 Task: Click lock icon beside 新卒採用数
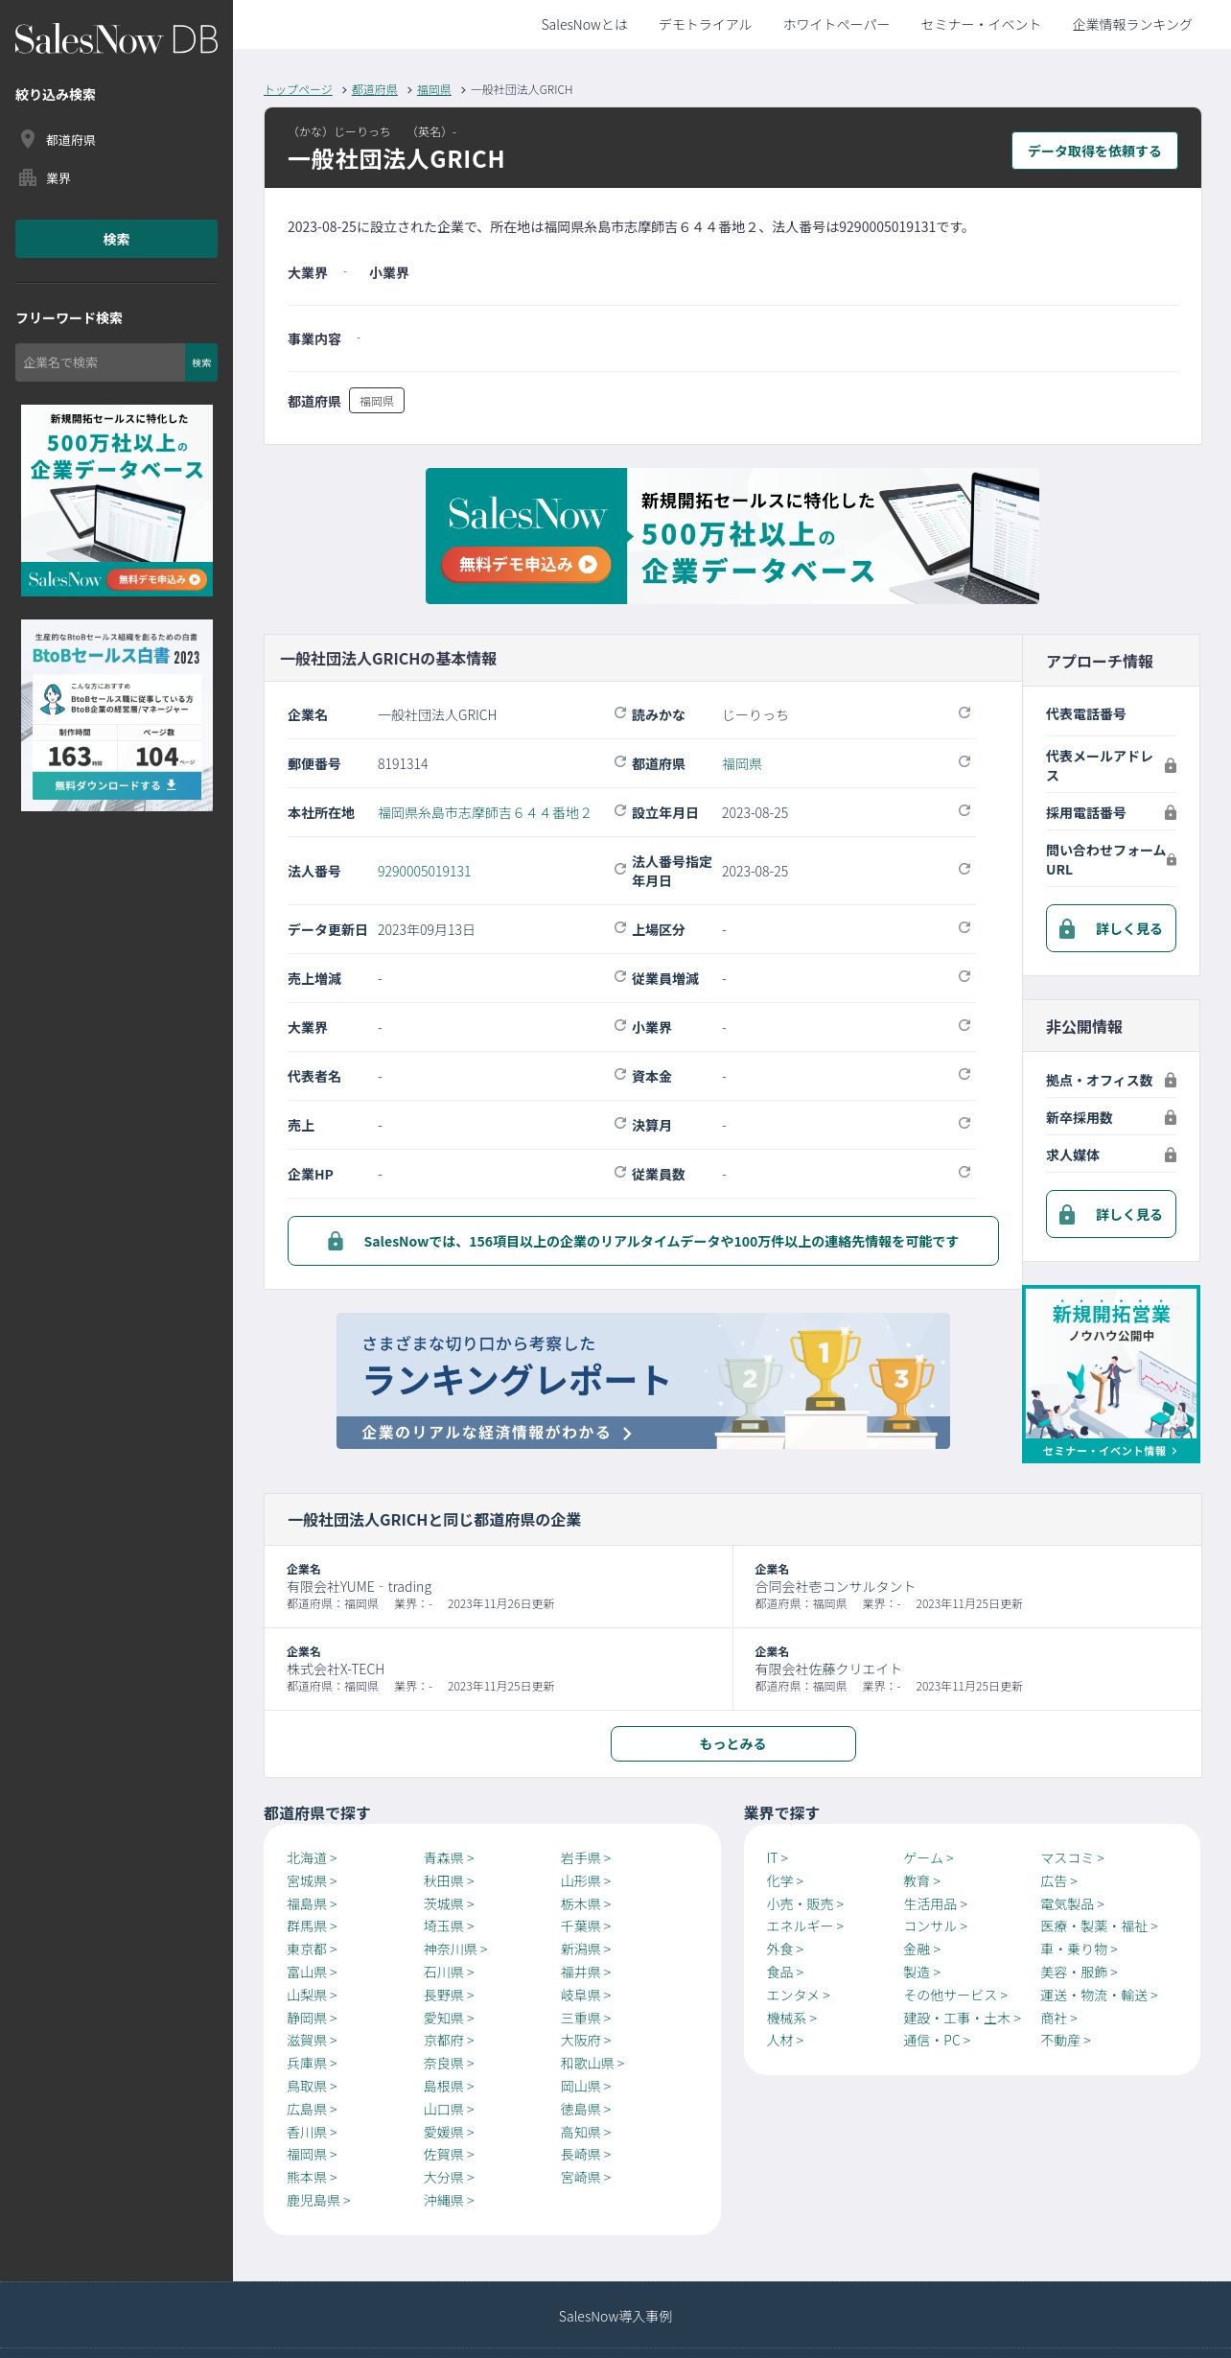(x=1171, y=1117)
